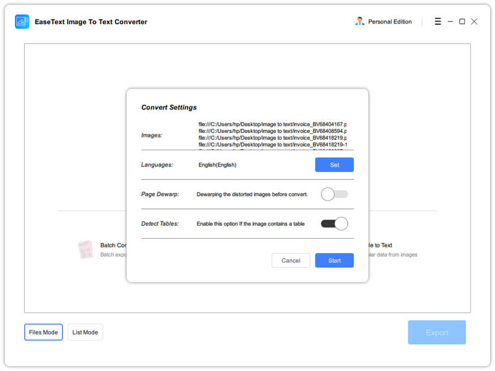The image size is (495, 371).
Task: Select the invoice_BV68418219.p file path
Action: click(x=272, y=138)
